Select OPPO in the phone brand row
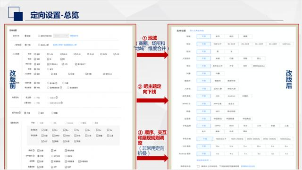 click(218, 126)
